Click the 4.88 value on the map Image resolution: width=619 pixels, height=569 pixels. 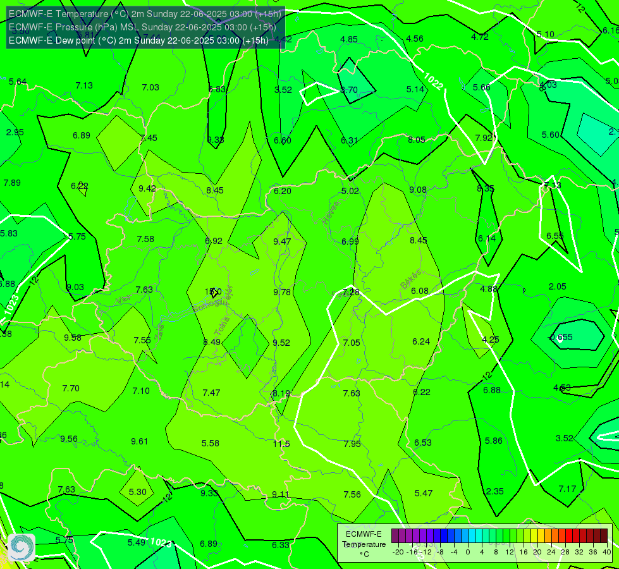[489, 289]
